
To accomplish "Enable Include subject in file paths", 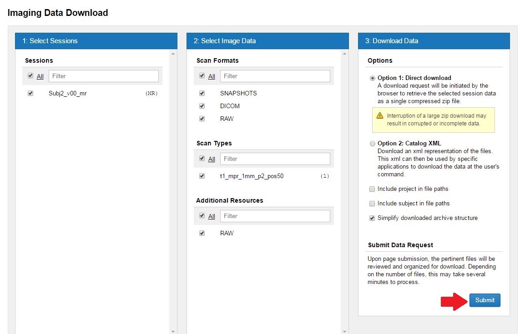I will 372,204.
